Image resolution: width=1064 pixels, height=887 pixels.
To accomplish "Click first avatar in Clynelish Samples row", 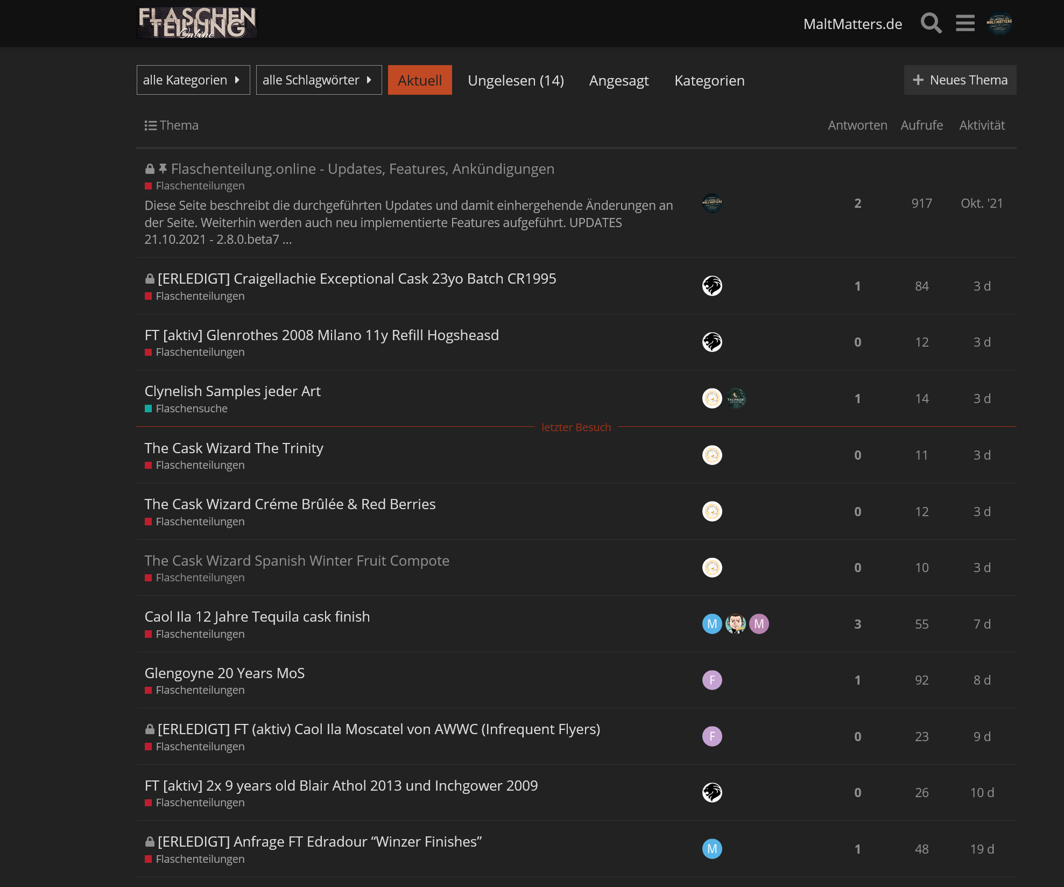I will pos(712,398).
